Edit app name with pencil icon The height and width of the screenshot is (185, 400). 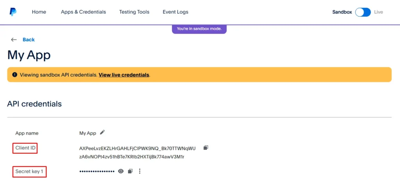click(x=102, y=133)
